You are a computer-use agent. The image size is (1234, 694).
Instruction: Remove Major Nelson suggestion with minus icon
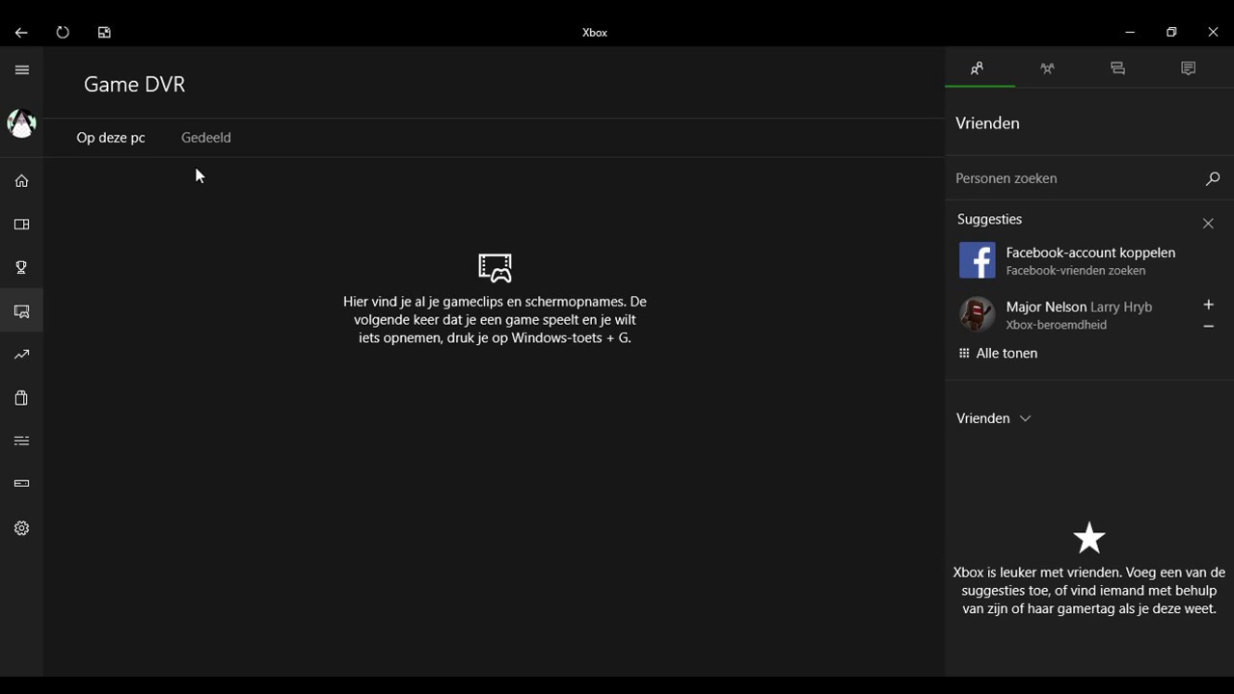[1208, 327]
